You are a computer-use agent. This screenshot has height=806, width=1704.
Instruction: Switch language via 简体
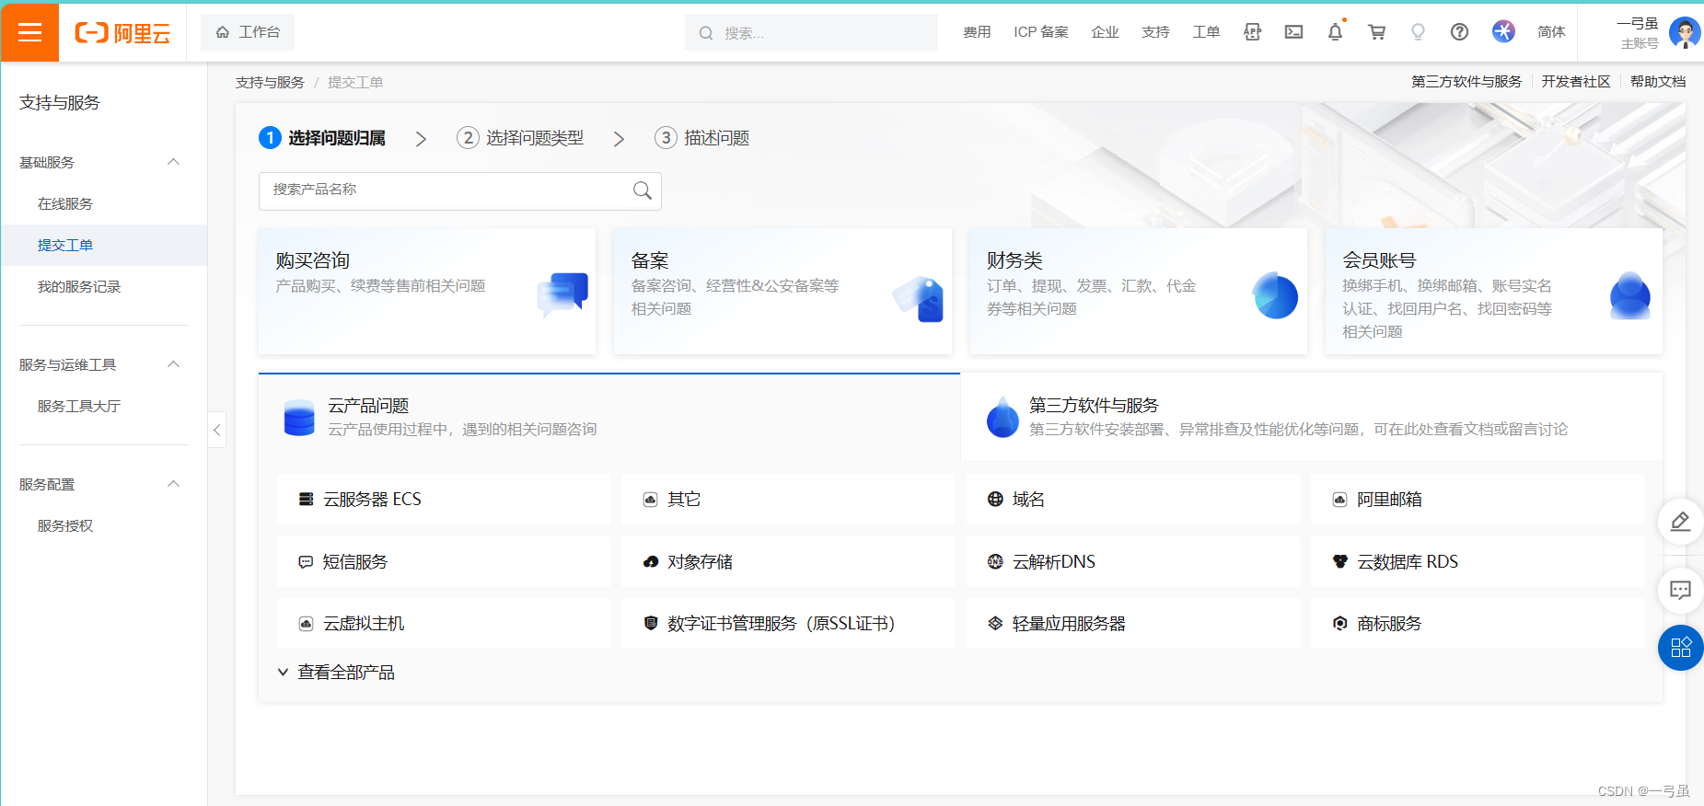1551,32
